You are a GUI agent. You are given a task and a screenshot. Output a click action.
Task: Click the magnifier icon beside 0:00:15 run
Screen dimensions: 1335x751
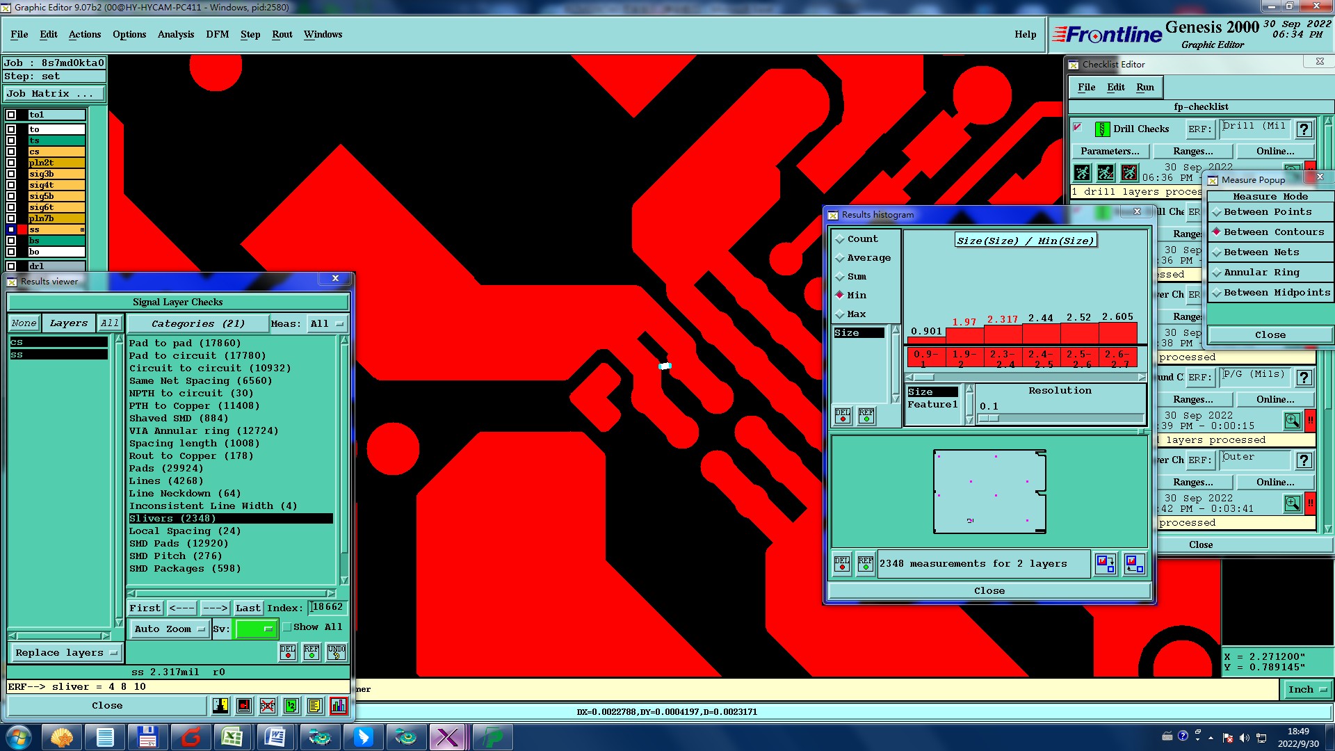(x=1292, y=421)
